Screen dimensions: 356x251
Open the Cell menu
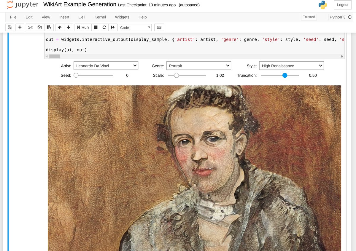(82, 17)
